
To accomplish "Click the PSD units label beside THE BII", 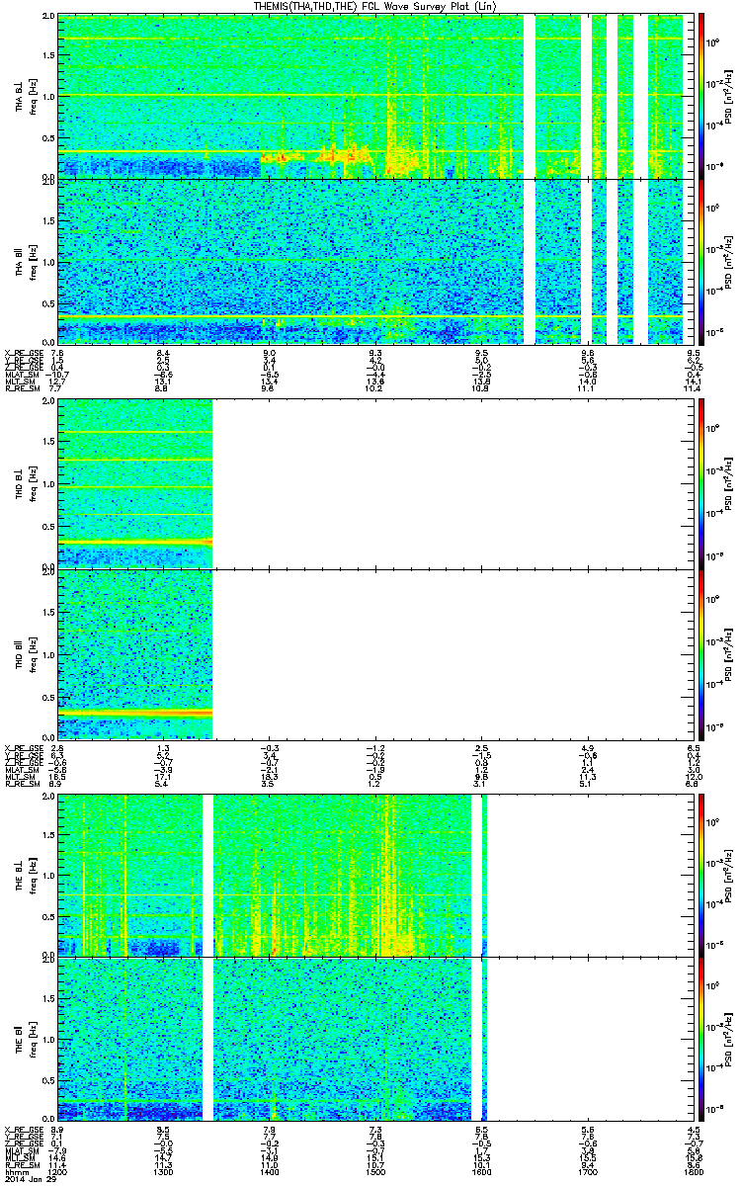I will click(729, 1038).
